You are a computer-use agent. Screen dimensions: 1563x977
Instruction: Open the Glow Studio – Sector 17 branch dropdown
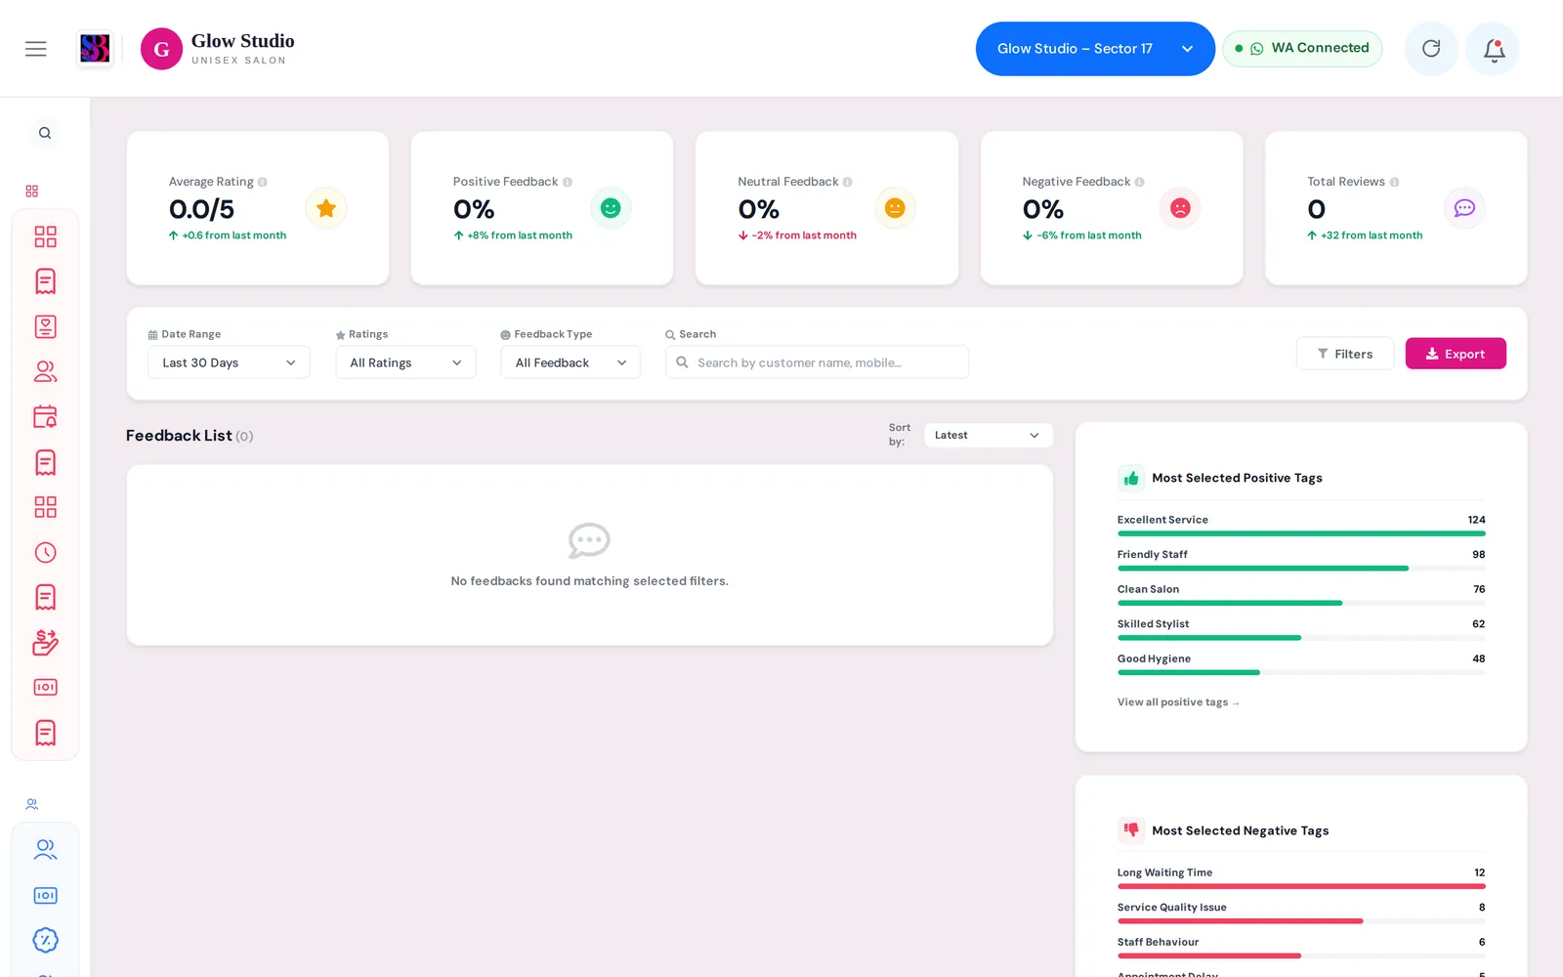pos(1095,49)
